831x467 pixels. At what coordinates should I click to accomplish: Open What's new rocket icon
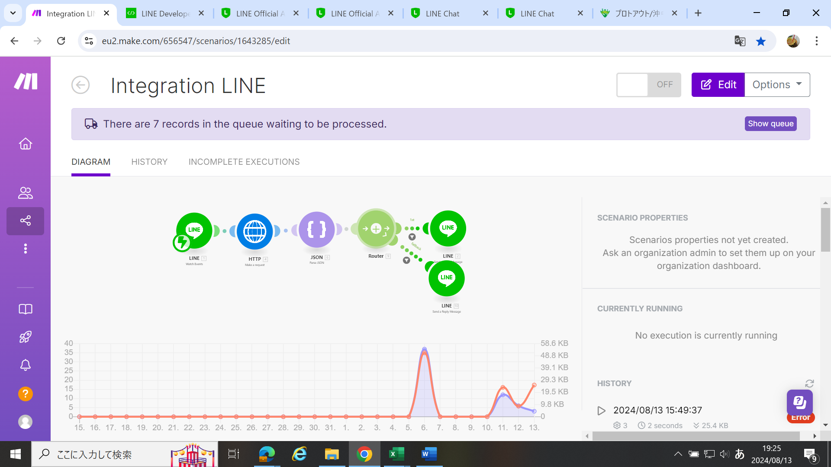tap(25, 337)
